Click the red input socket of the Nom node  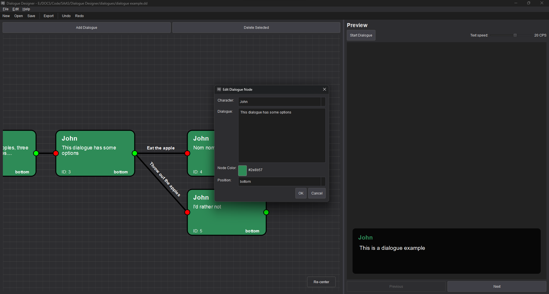pyautogui.click(x=187, y=153)
